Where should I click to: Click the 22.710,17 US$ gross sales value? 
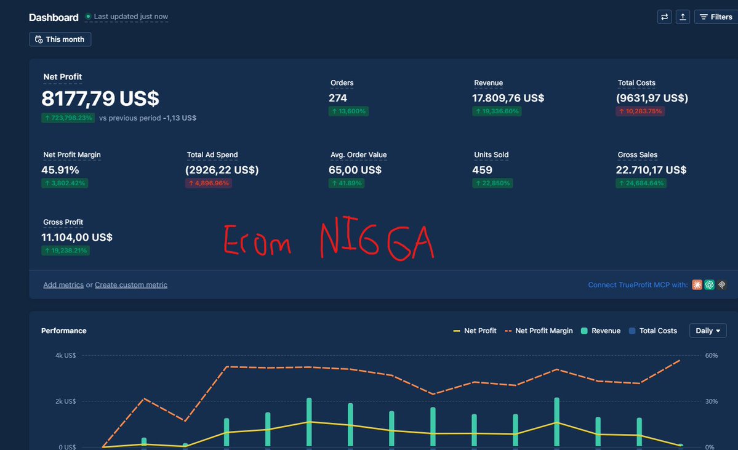tap(651, 170)
